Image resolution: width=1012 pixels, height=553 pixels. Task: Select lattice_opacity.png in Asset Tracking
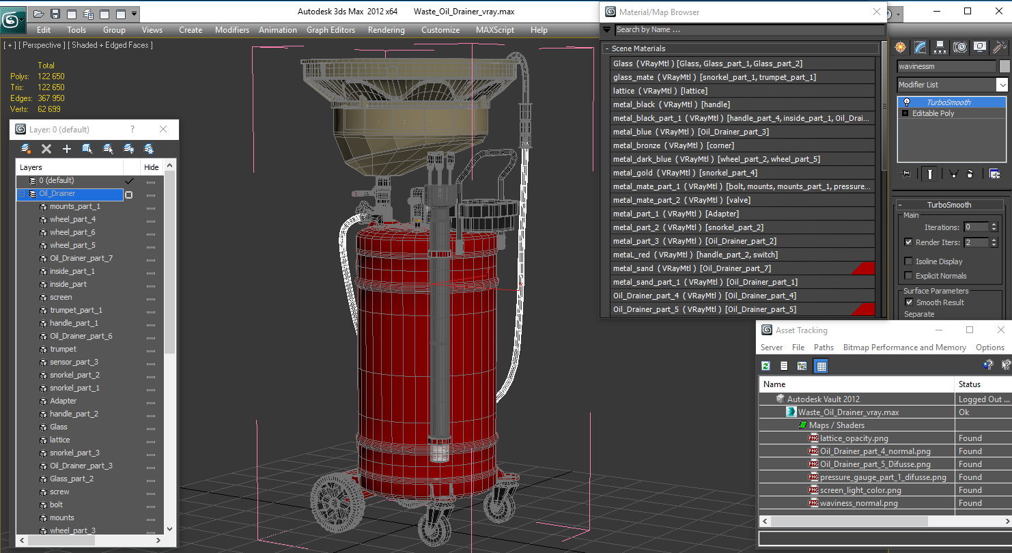pos(854,438)
